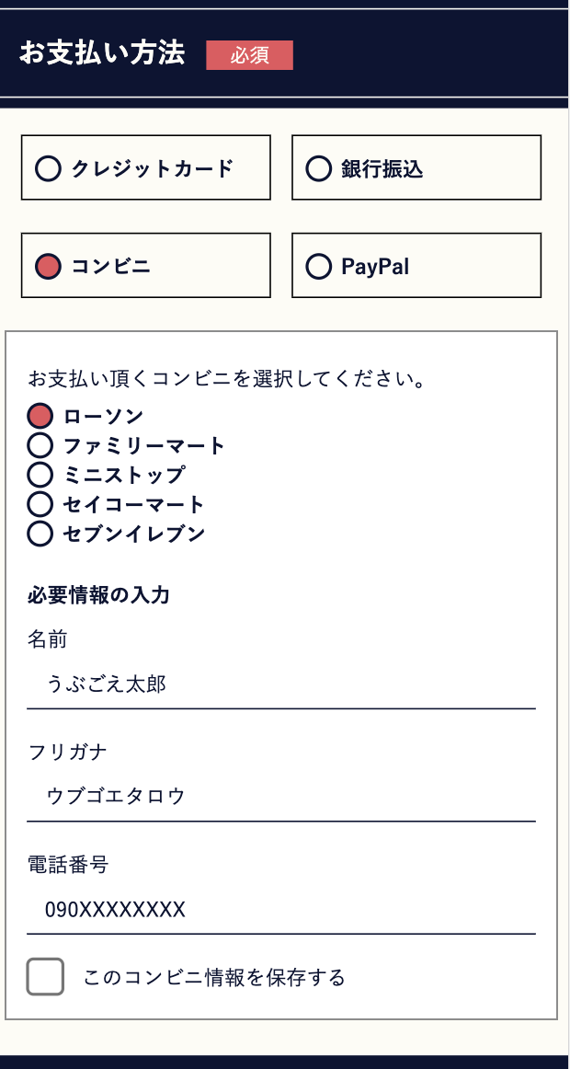Enable the save convenience store info checkbox

coord(45,977)
